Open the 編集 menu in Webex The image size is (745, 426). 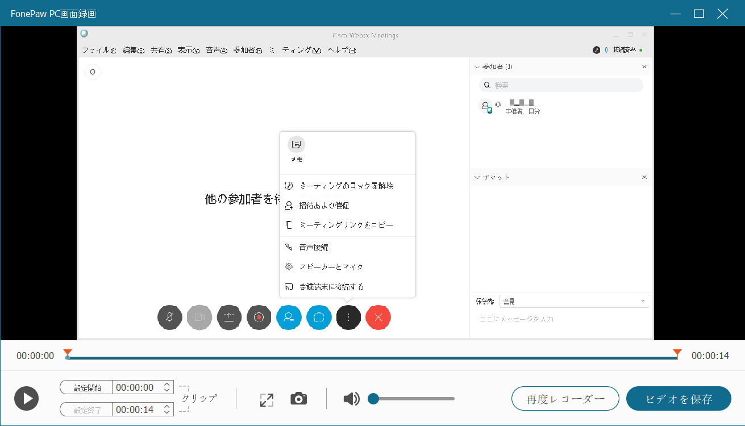pos(133,50)
